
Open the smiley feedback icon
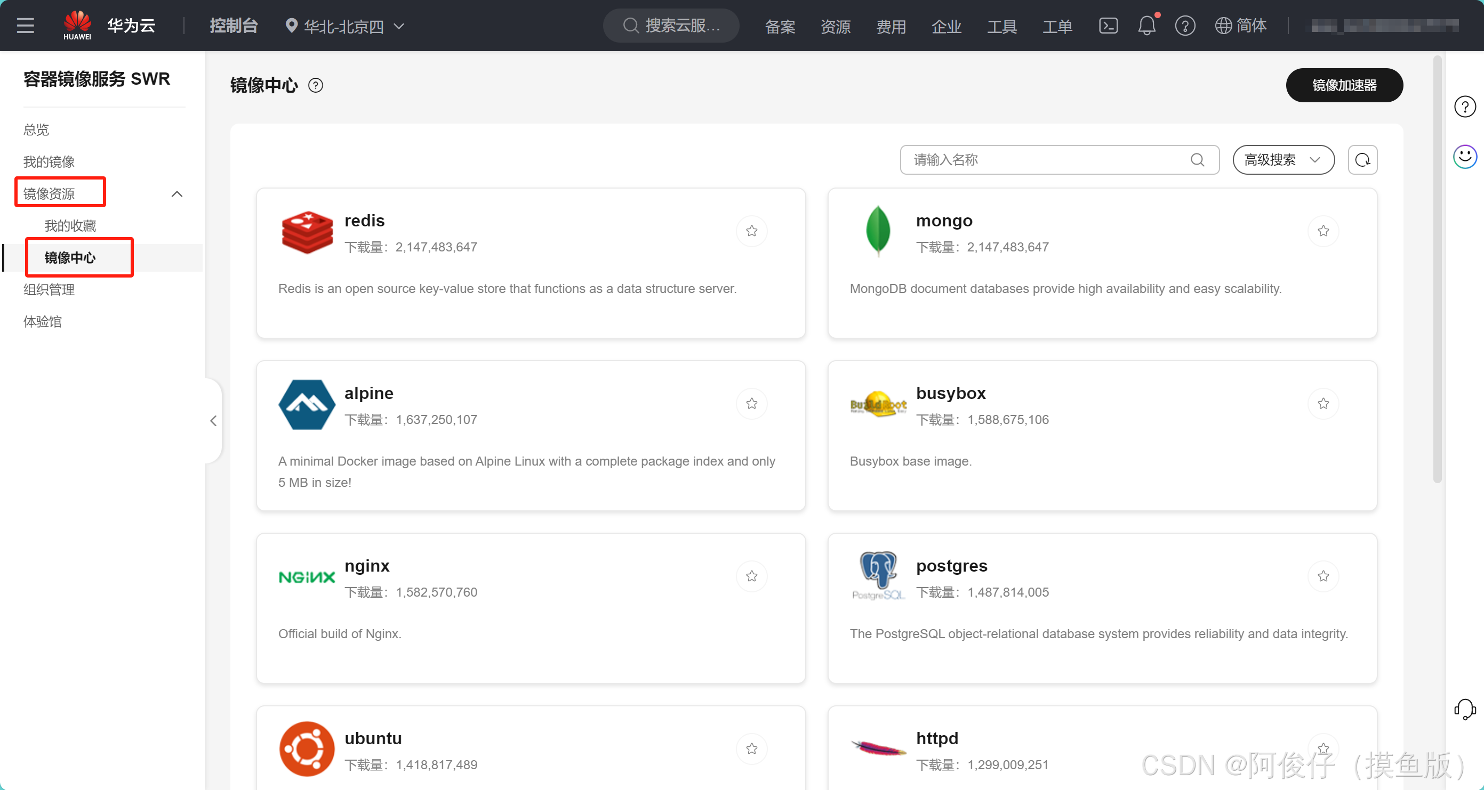tap(1464, 157)
